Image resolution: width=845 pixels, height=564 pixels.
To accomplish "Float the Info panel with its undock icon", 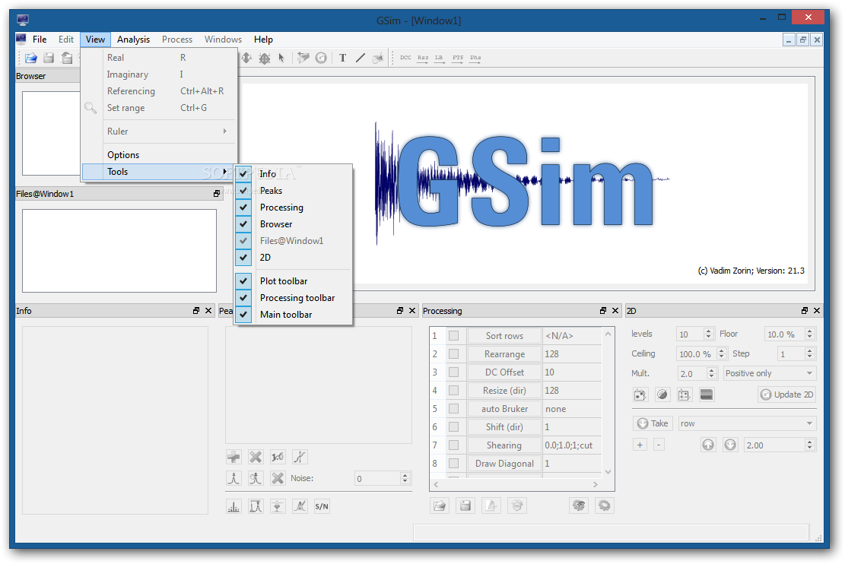I will point(196,311).
